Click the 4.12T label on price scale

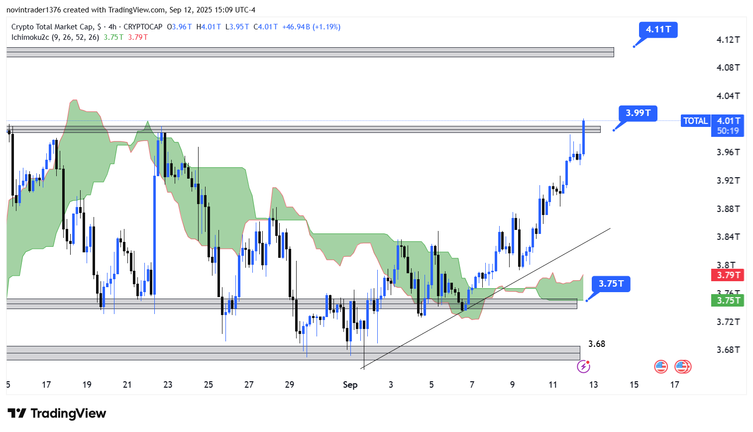pyautogui.click(x=728, y=40)
